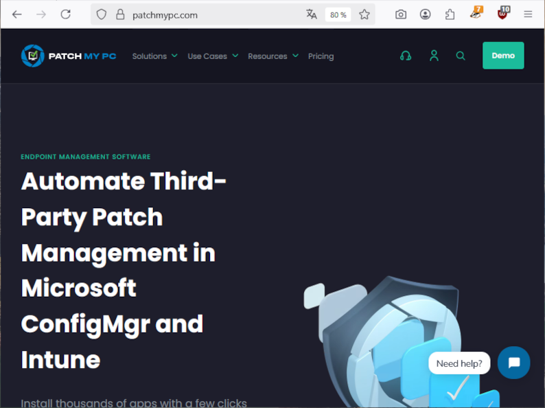Go to the Pricing page
This screenshot has width=545, height=408.
point(321,56)
